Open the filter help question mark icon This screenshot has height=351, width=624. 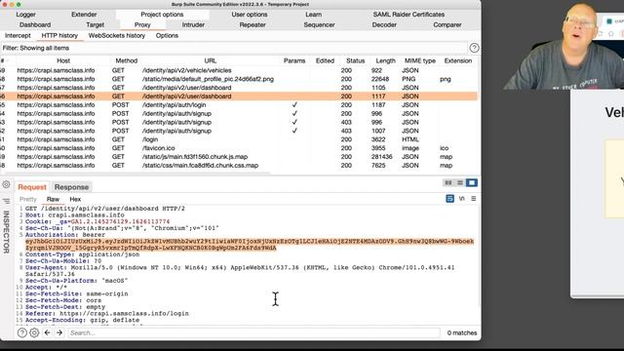474,48
